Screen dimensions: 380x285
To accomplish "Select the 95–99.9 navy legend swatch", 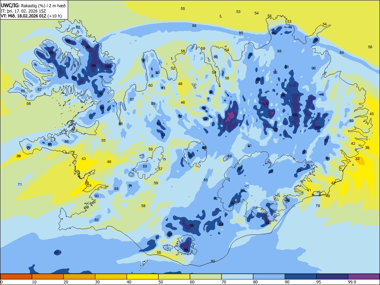I will coord(332,277).
